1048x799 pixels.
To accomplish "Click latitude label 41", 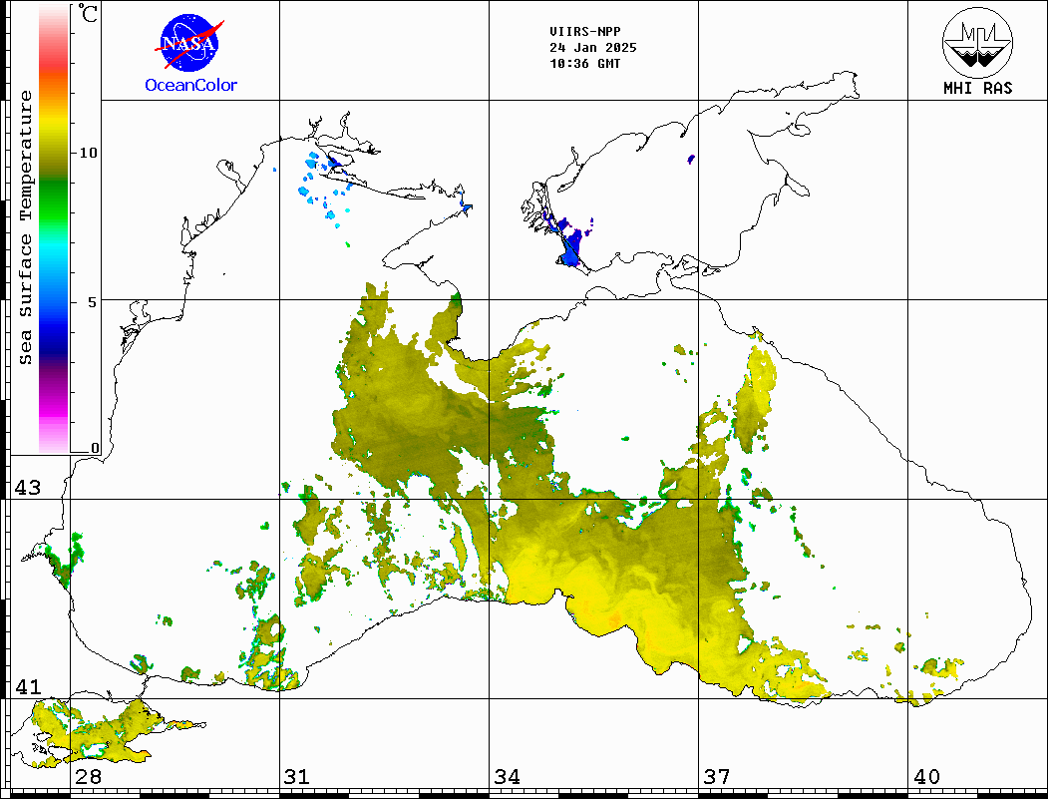I will click(x=28, y=686).
